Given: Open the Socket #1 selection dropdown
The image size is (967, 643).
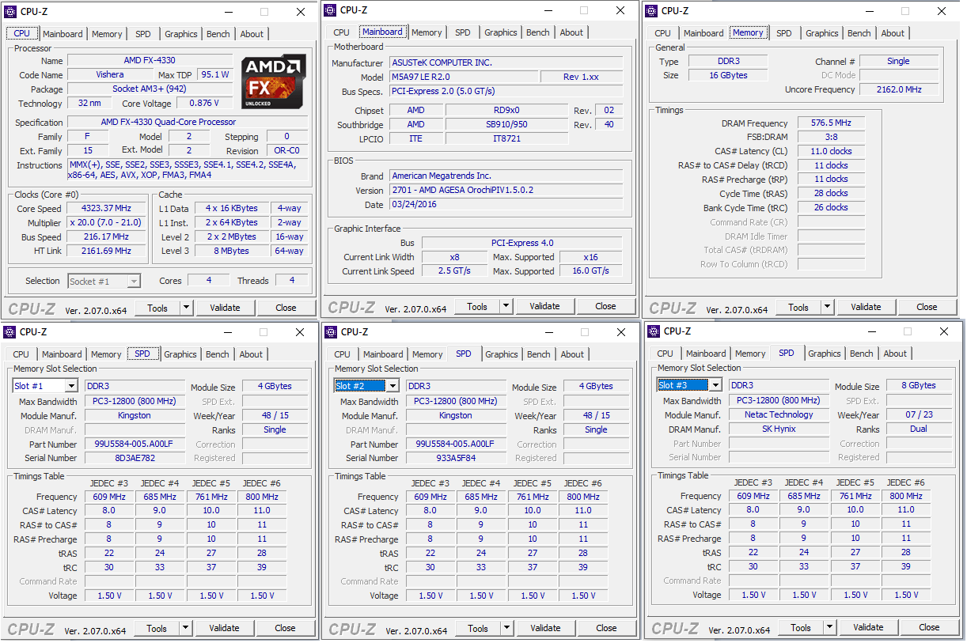Looking at the screenshot, I should tap(134, 281).
